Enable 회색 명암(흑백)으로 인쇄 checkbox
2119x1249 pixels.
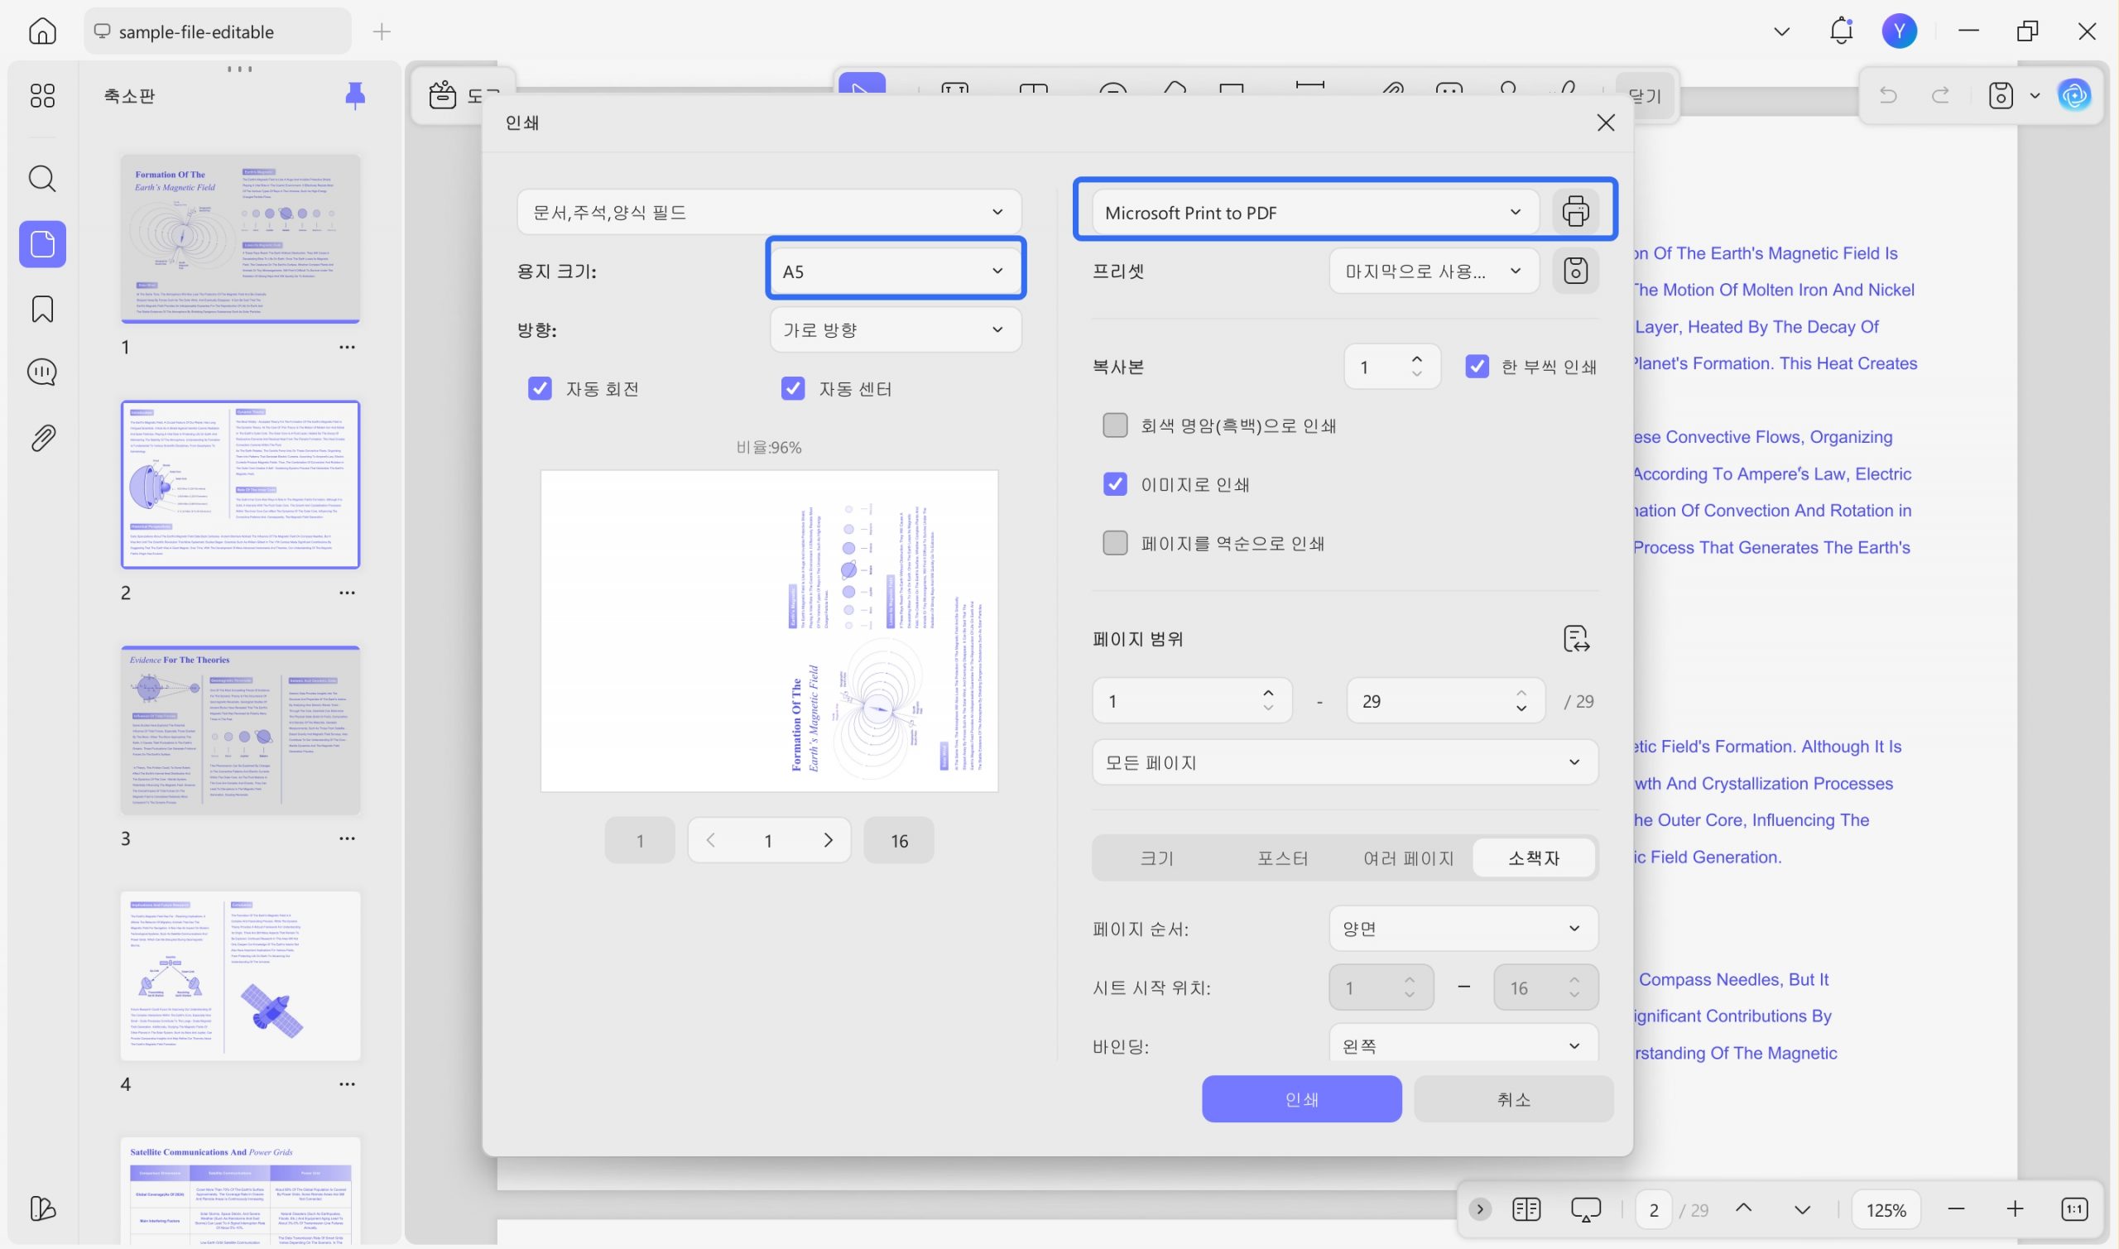point(1115,425)
